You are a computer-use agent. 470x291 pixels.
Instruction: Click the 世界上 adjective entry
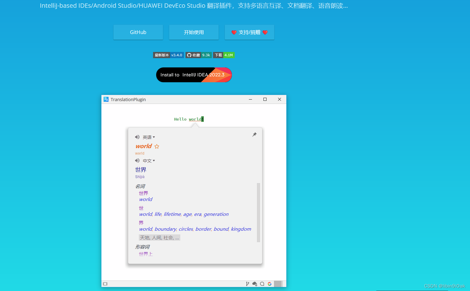tap(146, 254)
